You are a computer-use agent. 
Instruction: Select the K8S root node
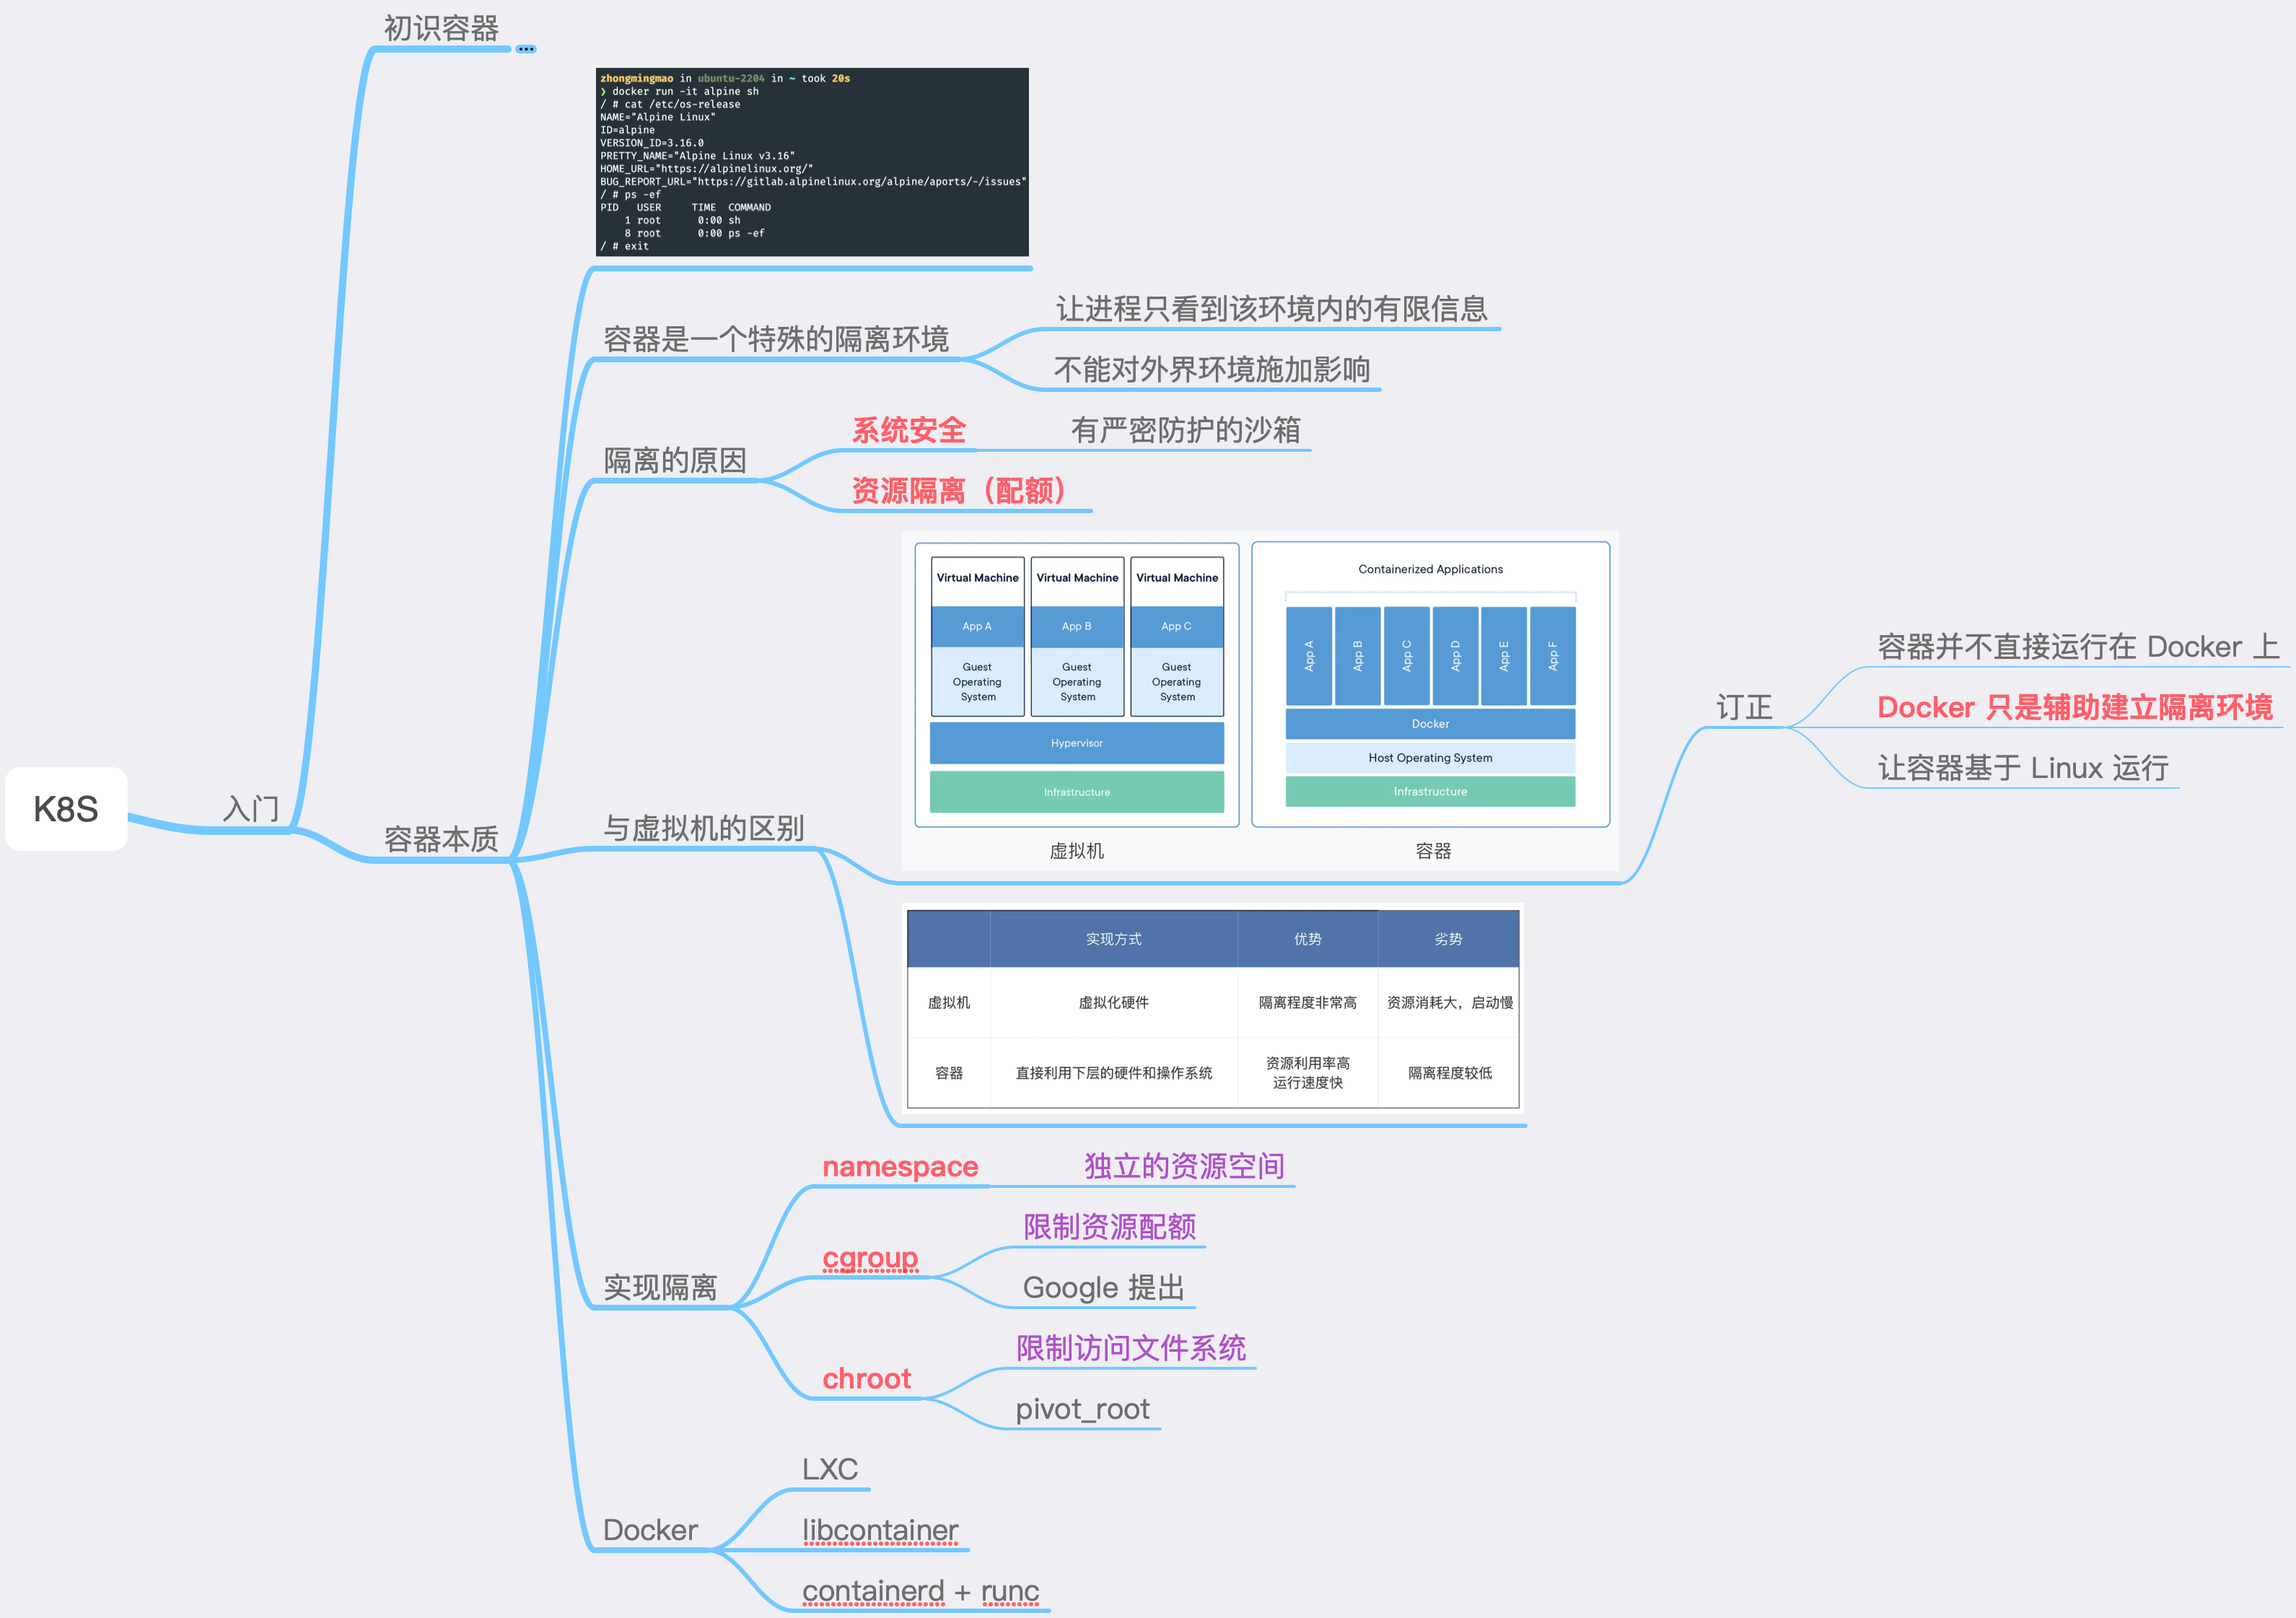66,809
